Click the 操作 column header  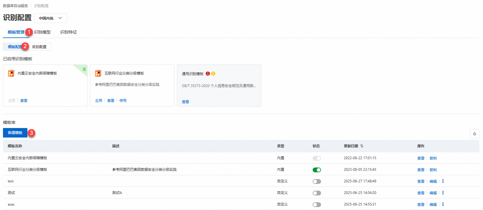click(x=421, y=146)
